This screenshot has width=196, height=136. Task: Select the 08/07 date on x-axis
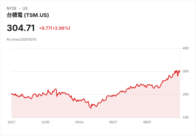click(147, 122)
